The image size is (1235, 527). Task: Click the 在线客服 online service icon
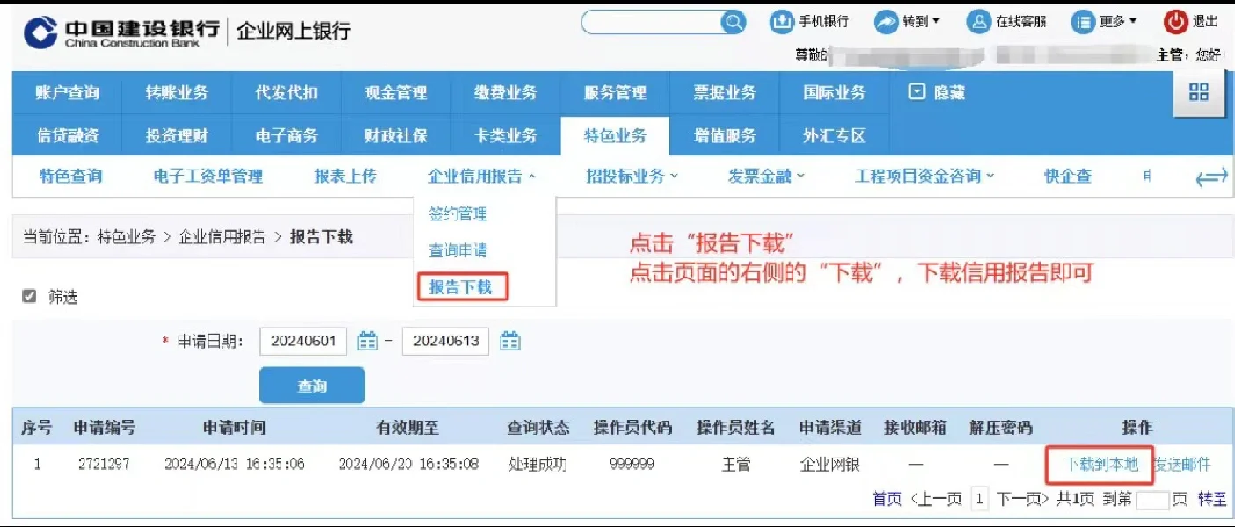coord(979,22)
